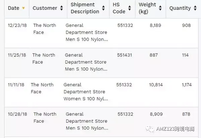This screenshot has width=201, height=138.
Task: Click the WeChat logo in watermark
Action: point(150,129)
